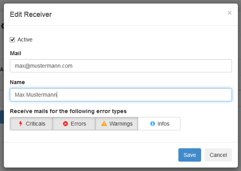Click the Edit Receiver dialog title
The height and width of the screenshot is (171, 241).
[31, 15]
